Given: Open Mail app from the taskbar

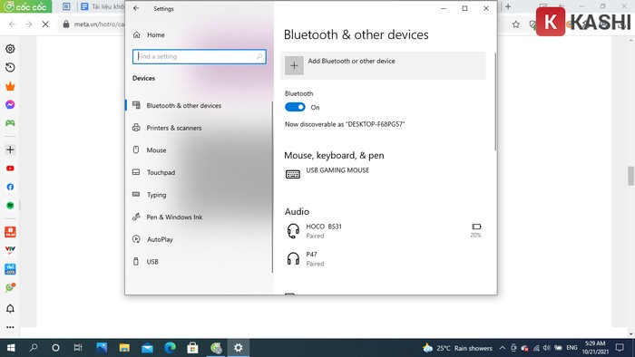Looking at the screenshot, I should click(x=147, y=348).
